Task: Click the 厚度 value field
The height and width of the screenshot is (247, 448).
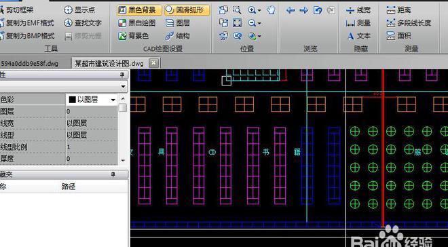Action: click(92, 159)
